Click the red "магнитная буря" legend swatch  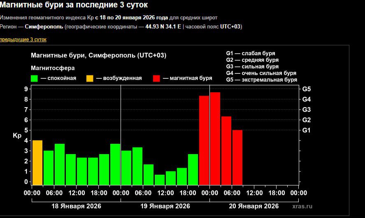pyautogui.click(x=156, y=78)
